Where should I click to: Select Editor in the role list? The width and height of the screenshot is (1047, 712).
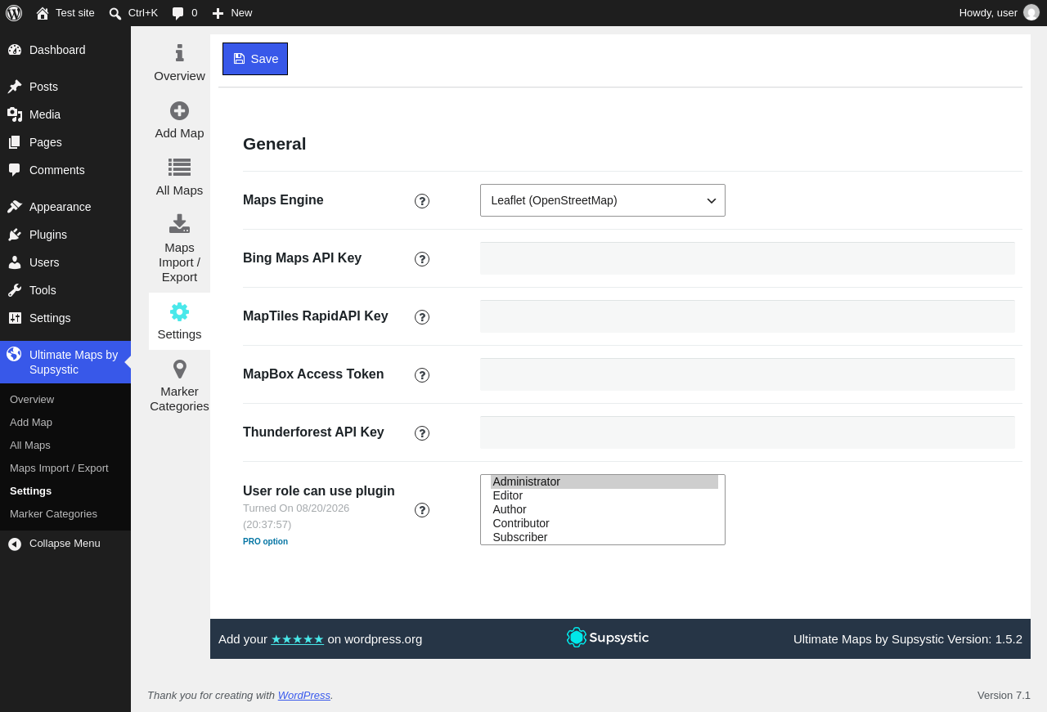(x=604, y=495)
